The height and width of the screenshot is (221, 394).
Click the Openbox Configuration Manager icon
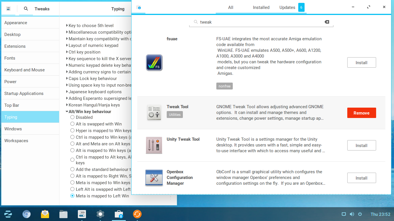pos(154,178)
